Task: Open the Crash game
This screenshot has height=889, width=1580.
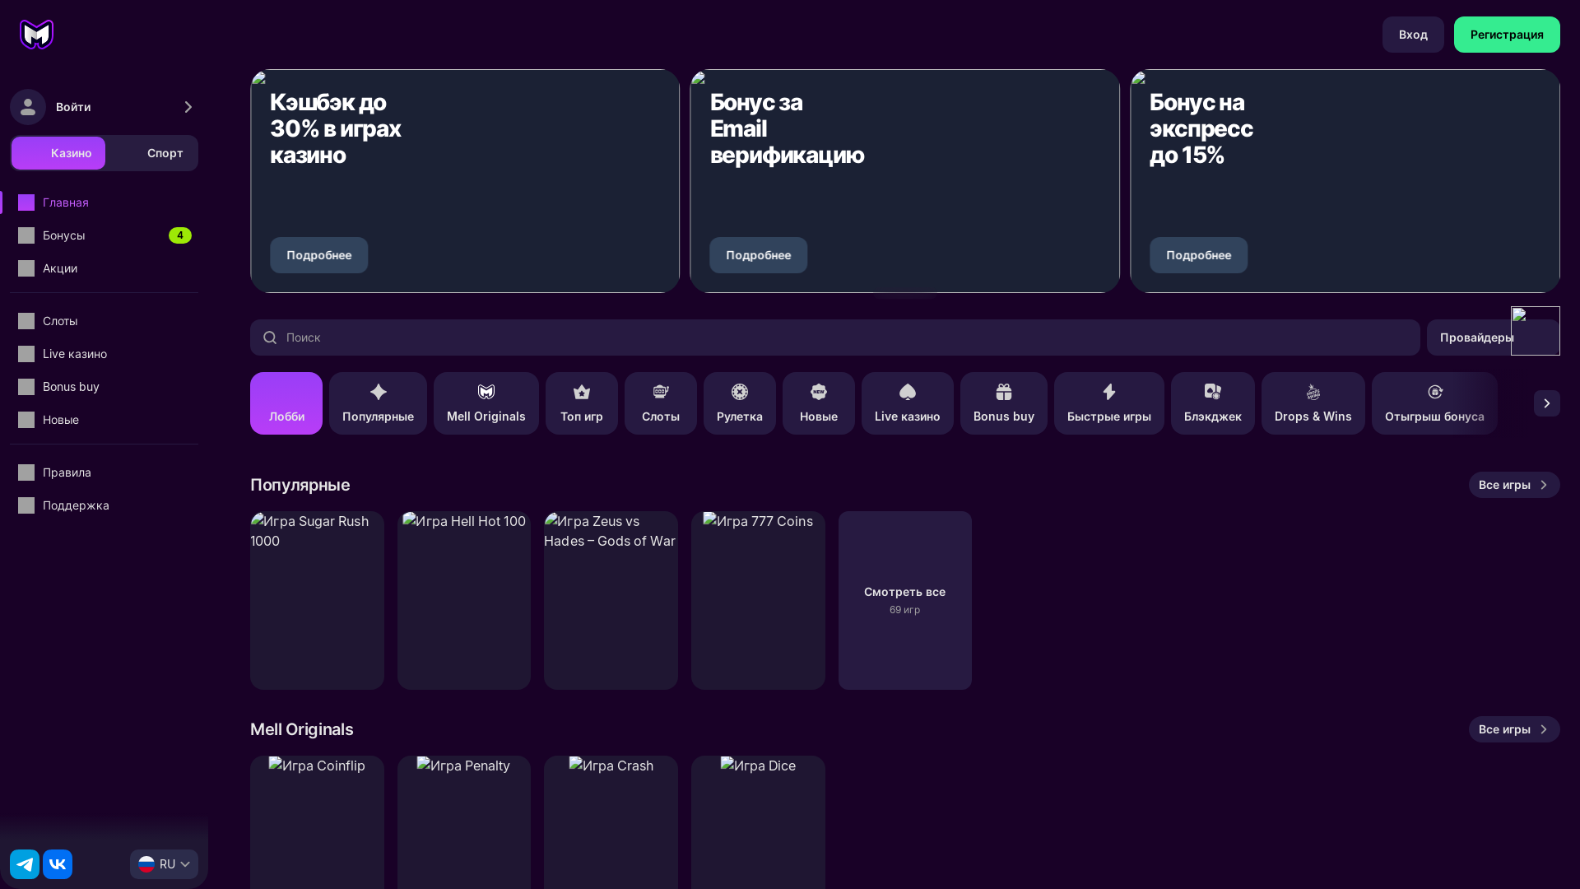Action: click(x=611, y=822)
